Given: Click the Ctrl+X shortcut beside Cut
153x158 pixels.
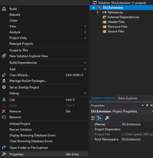Looking at the screenshot, I should 70,100.
